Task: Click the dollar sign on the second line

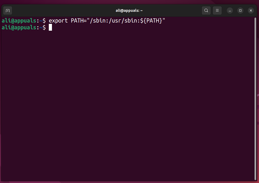Action: tap(44, 28)
